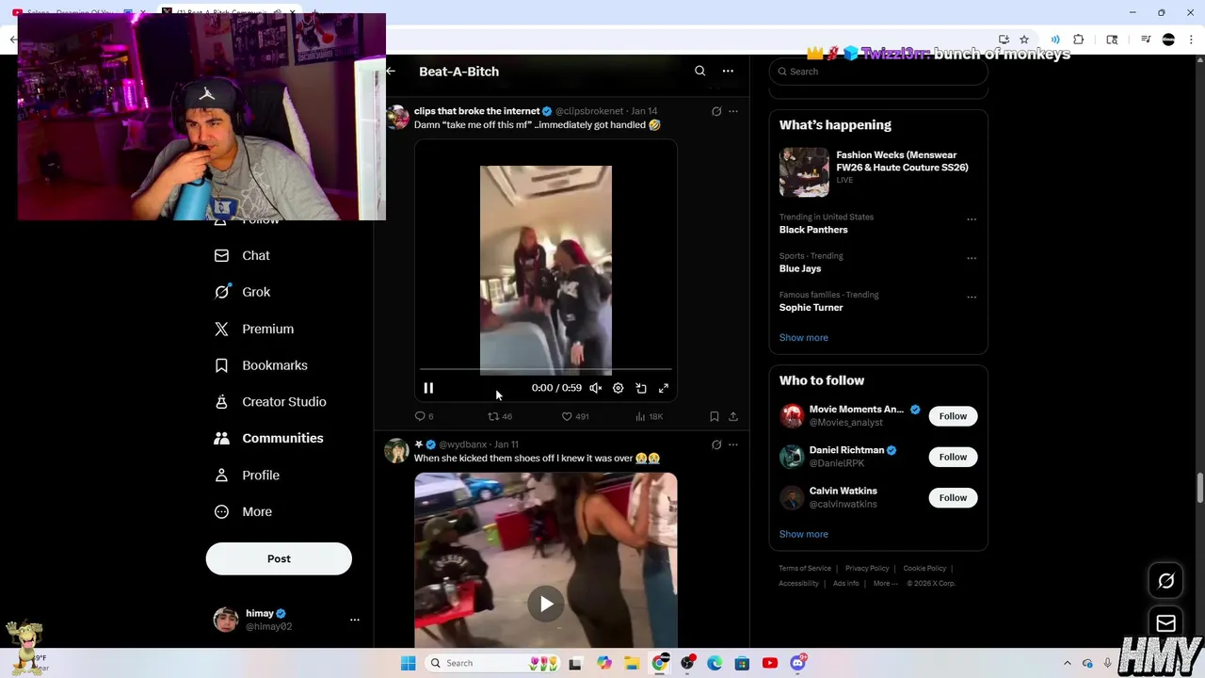Open the himay account avatar

tap(226, 620)
